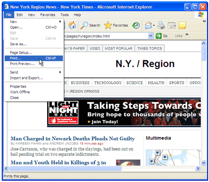The width and height of the screenshot is (209, 182).
Task: Open the View menu
Action: click(x=32, y=15)
